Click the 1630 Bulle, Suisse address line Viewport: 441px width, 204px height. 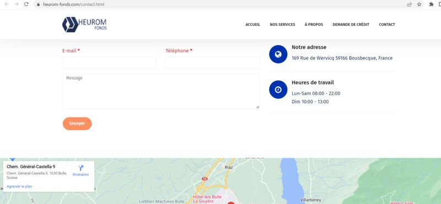point(36,175)
